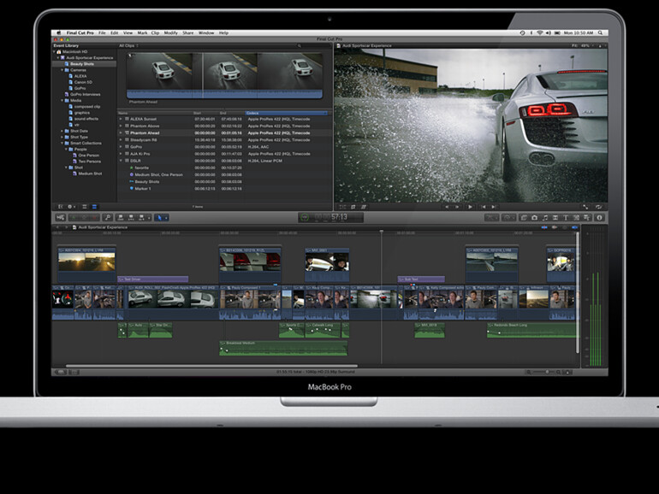Expand the ALEXA Sunset clip row
The width and height of the screenshot is (659, 494).
click(x=122, y=121)
